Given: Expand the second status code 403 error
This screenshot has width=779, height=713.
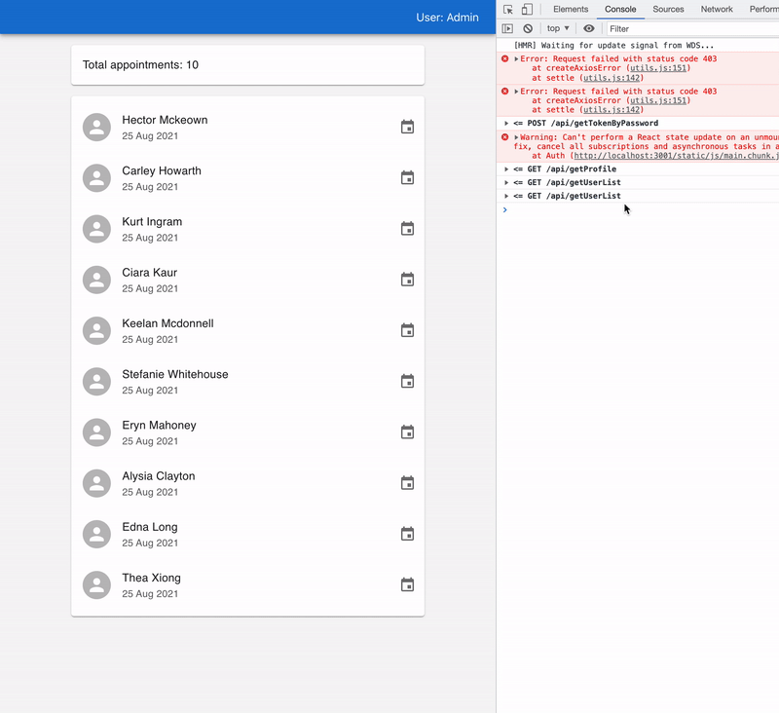Looking at the screenshot, I should (x=516, y=92).
